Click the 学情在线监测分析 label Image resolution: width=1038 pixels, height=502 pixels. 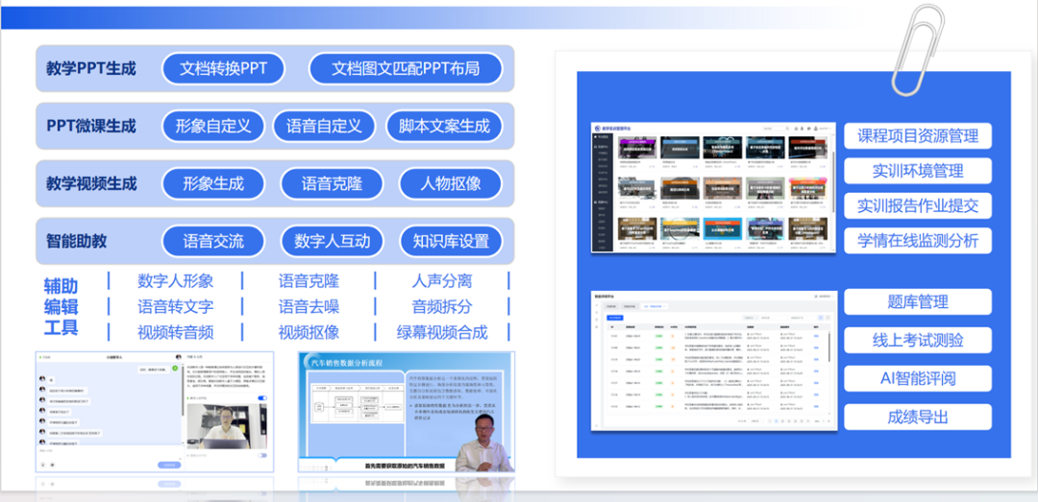point(918,240)
